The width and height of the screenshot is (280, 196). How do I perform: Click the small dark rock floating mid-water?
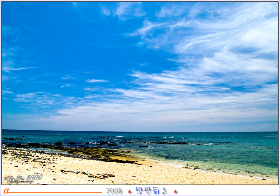(143, 146)
